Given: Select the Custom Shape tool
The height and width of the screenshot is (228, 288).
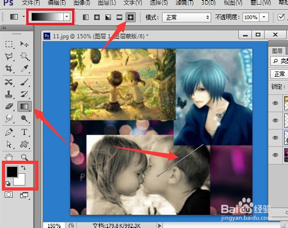Looking at the screenshot, I should click(24, 144).
